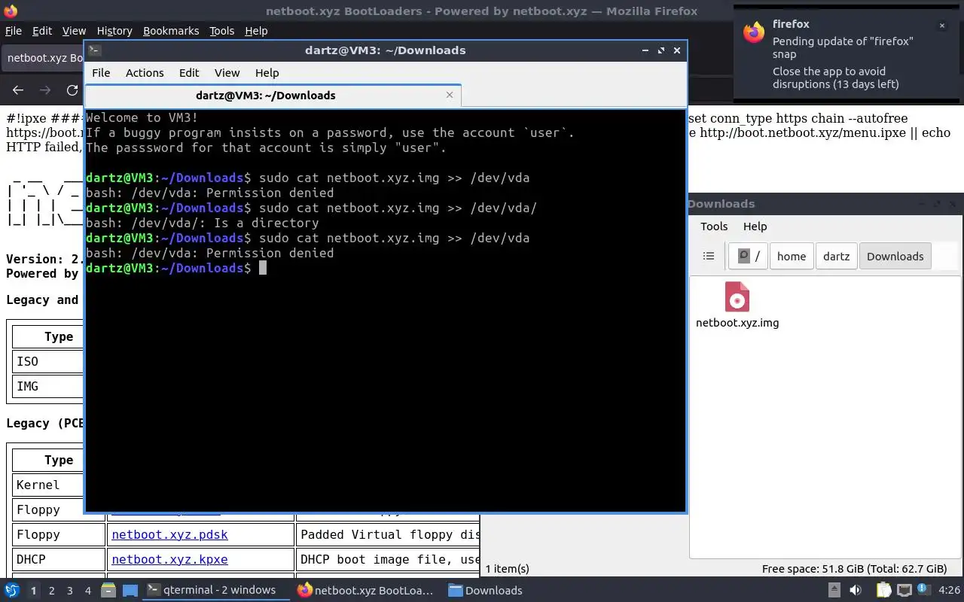
Task: Switch to virtual desktop 4
Action: (x=88, y=591)
